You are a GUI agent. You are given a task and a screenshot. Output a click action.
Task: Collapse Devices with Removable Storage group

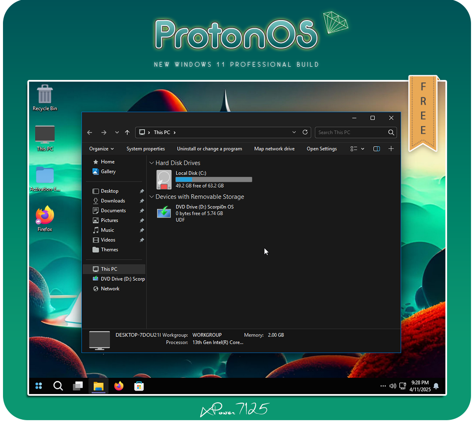click(x=152, y=197)
